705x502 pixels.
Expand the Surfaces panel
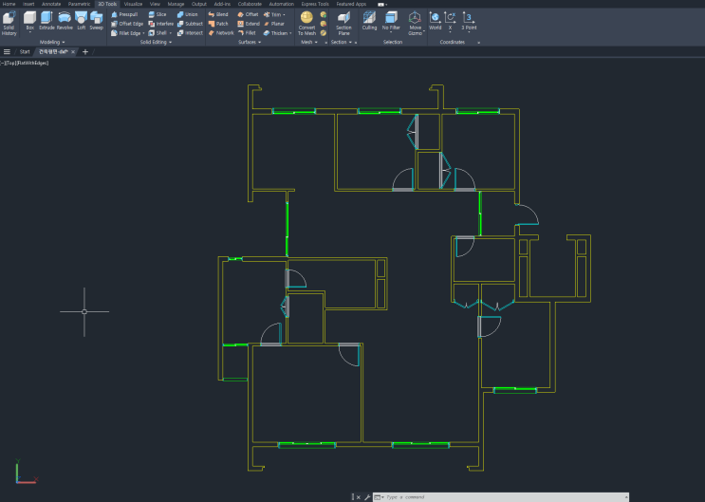point(250,43)
